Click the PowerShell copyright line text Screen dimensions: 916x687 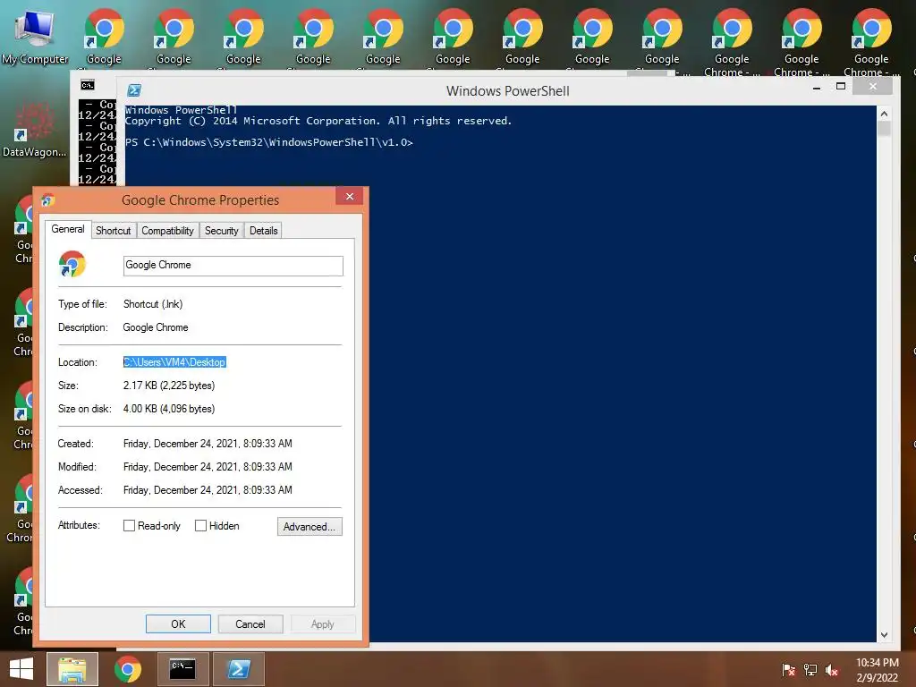318,121
